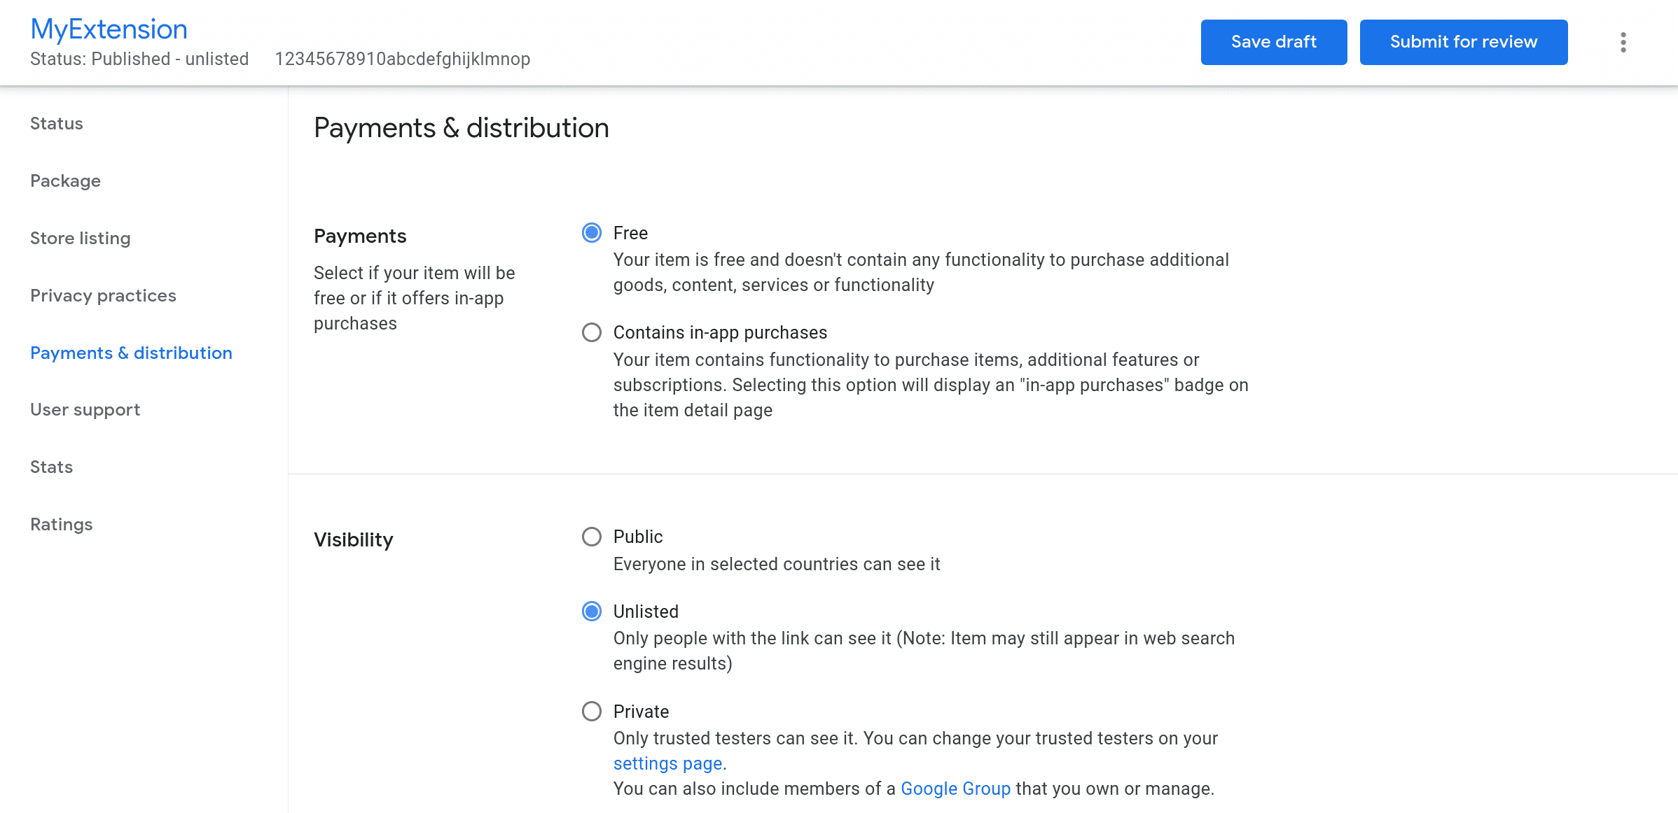This screenshot has height=813, width=1678.
Task: Click the three-dot overflow menu icon
Action: [1623, 42]
